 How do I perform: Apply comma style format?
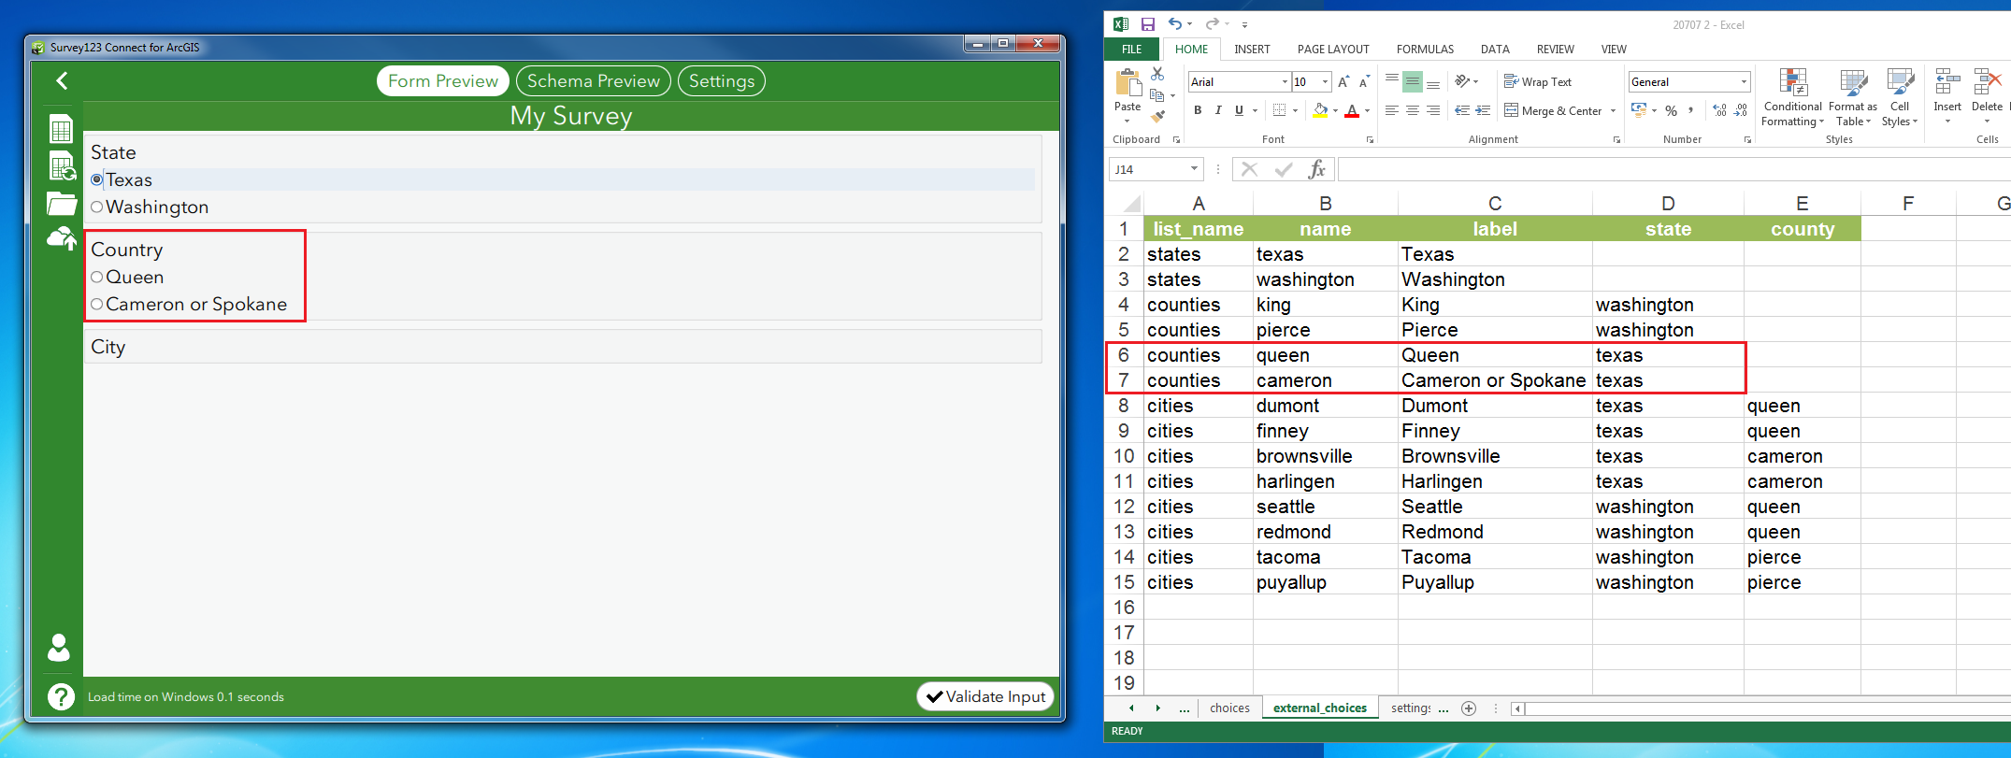tap(1691, 110)
